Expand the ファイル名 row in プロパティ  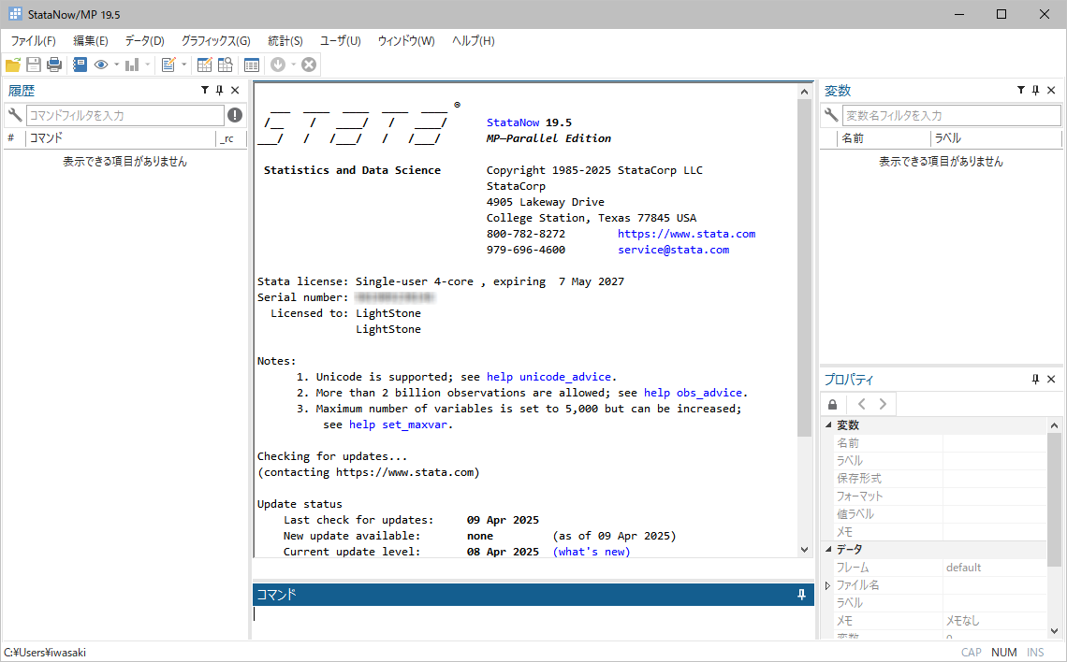click(828, 585)
